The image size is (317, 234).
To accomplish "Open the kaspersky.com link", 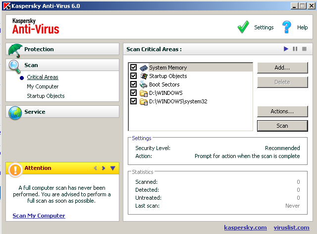I will (245, 228).
